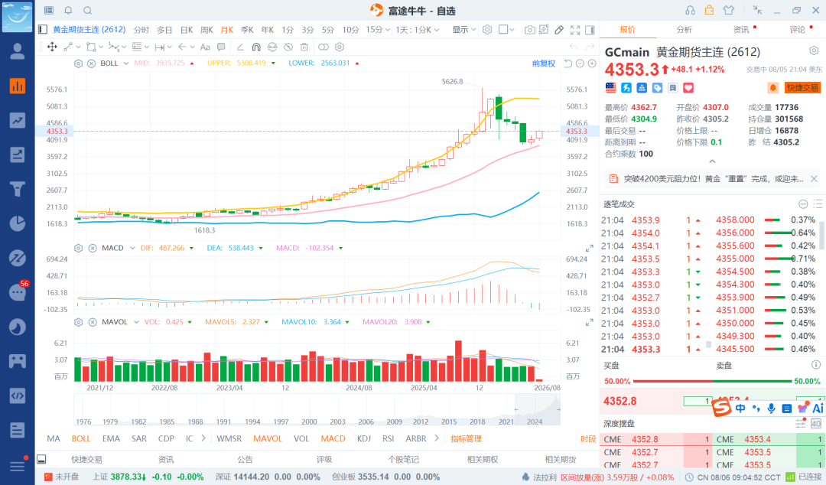Screen dimensions: 826x485
Task: Expand the 显示 dropdown
Action: point(464,30)
